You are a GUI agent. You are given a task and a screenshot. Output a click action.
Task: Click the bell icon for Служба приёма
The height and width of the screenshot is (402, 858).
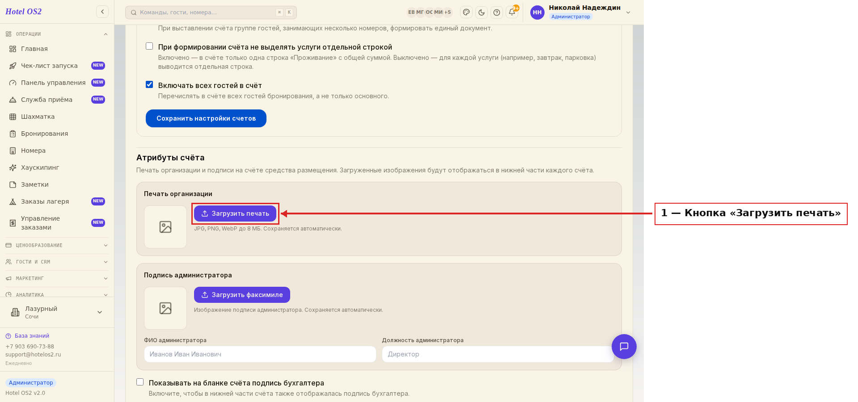click(x=13, y=100)
